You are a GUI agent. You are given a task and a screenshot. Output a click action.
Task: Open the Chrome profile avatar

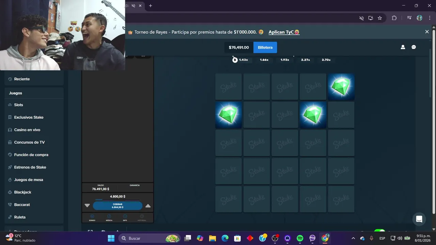coord(419,18)
